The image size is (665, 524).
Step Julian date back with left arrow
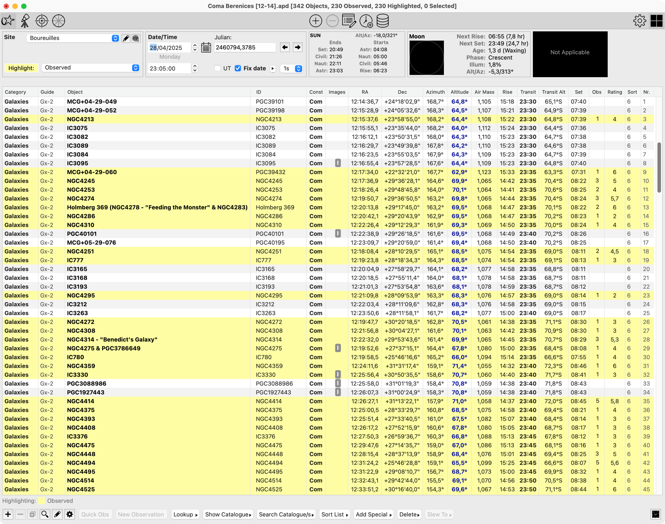285,47
